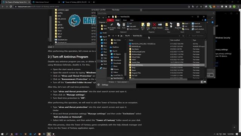Open Desktop in navigation pane
The image size is (241, 136).
pos(115,57)
